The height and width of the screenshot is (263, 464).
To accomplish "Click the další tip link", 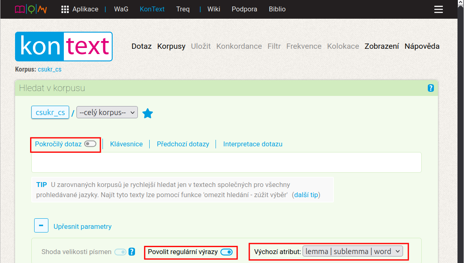I will click(x=306, y=195).
